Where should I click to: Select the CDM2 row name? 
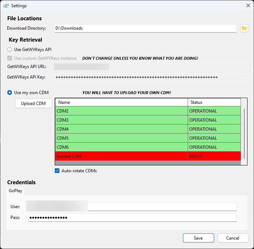coord(121,111)
